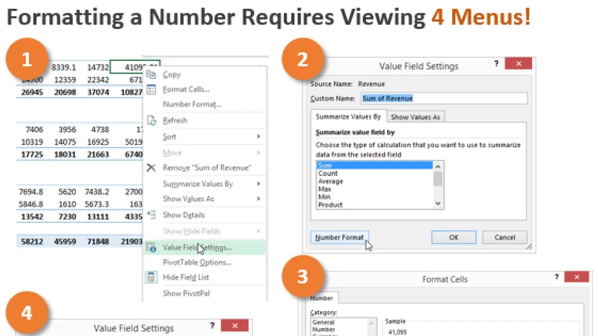Click the calculation list scroll-down arrow
This screenshot has width=598, height=336.
coord(438,203)
